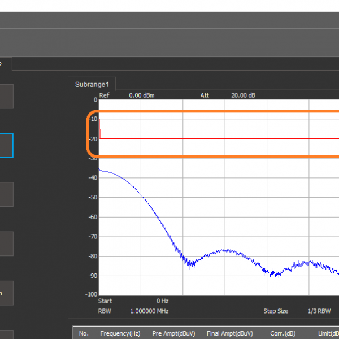Click the RBW value 1.000000 MHz
Image resolution: width=339 pixels, height=339 pixels.
[149, 311]
